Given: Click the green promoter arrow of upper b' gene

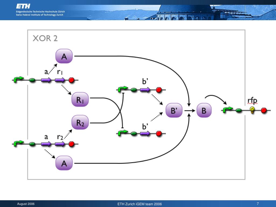Looking at the screenshot, I should (x=123, y=89).
